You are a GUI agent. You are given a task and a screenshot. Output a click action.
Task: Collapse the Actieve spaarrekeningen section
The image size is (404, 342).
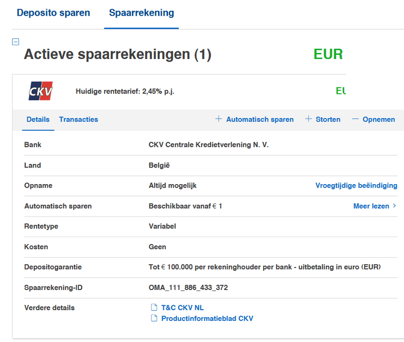click(15, 42)
